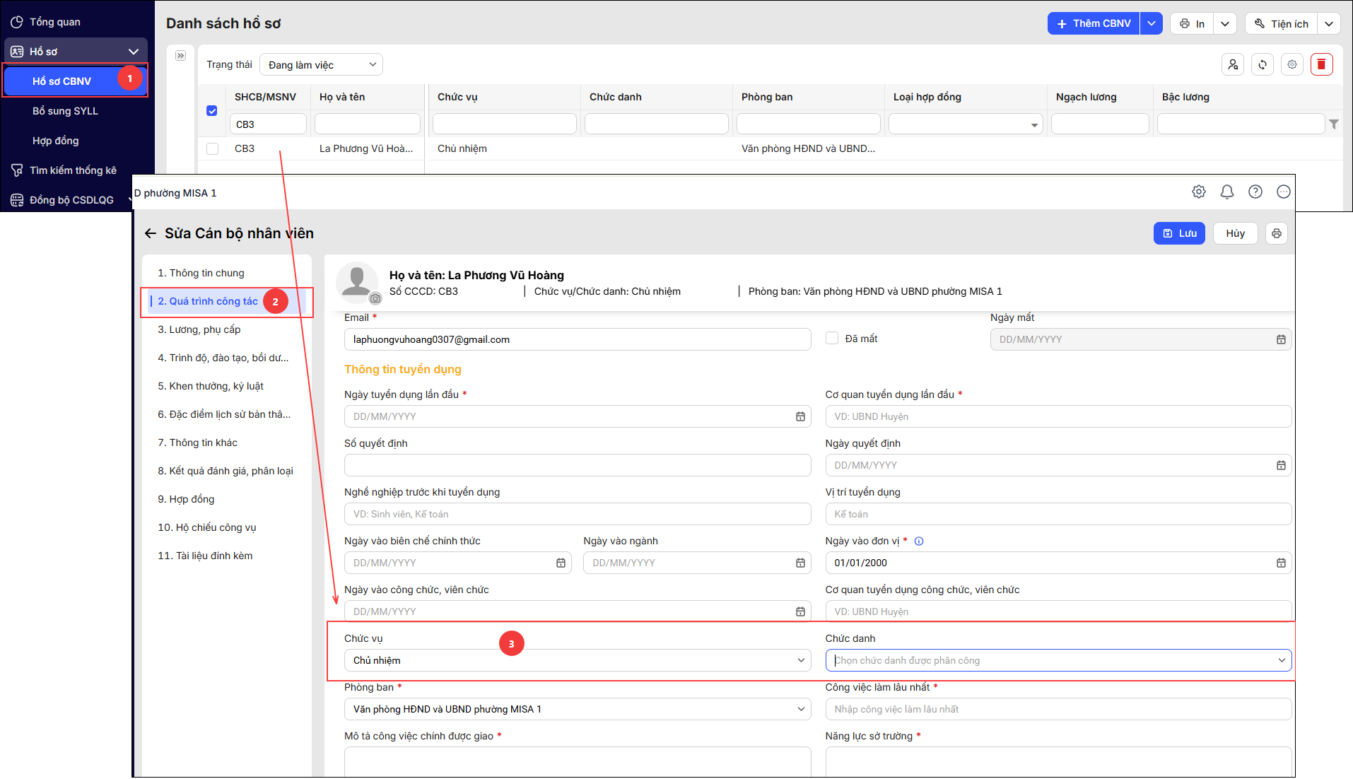Switch to section 1. Thông tin chung
Screen dimensions: 1353x779
201,273
